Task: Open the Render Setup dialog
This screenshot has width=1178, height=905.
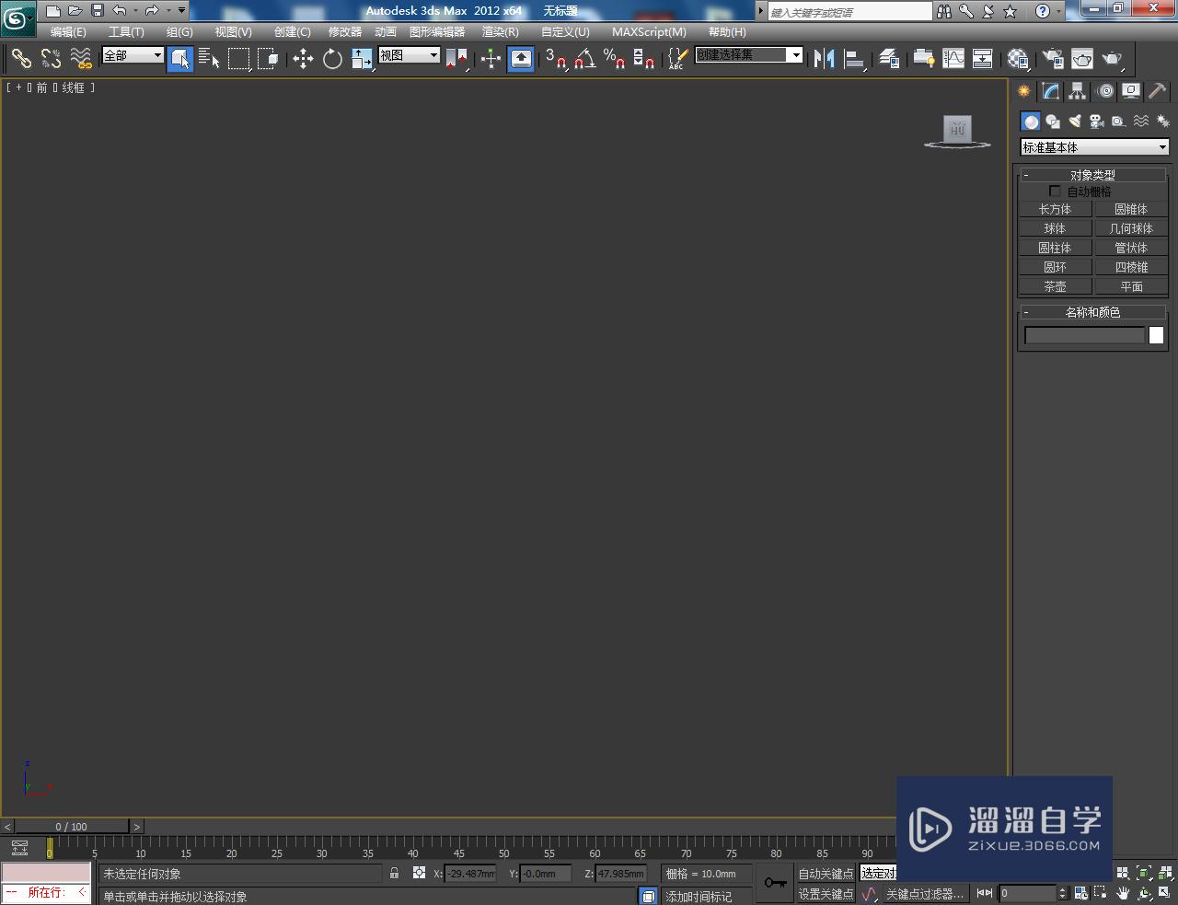Action: (1052, 59)
